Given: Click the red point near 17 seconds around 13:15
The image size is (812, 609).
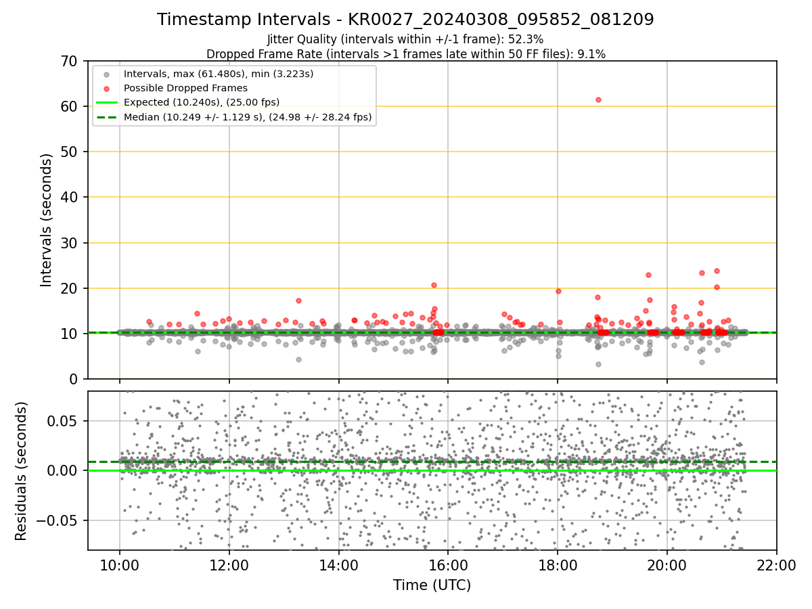Looking at the screenshot, I should click(x=298, y=300).
